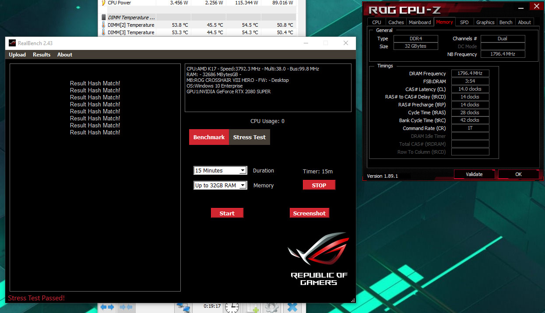Screen dimensions: 545x313
Task: Click the Cycle Time value 28 clocks
Action: pos(470,113)
